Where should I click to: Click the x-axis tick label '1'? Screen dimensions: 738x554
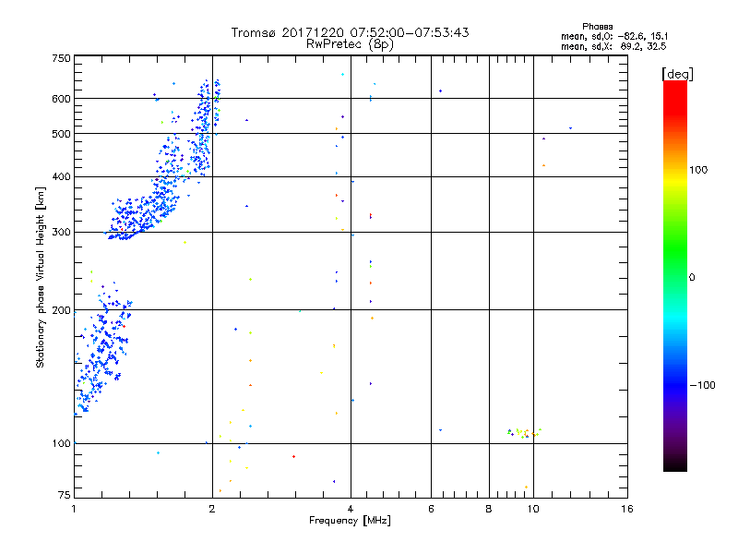coord(74,509)
